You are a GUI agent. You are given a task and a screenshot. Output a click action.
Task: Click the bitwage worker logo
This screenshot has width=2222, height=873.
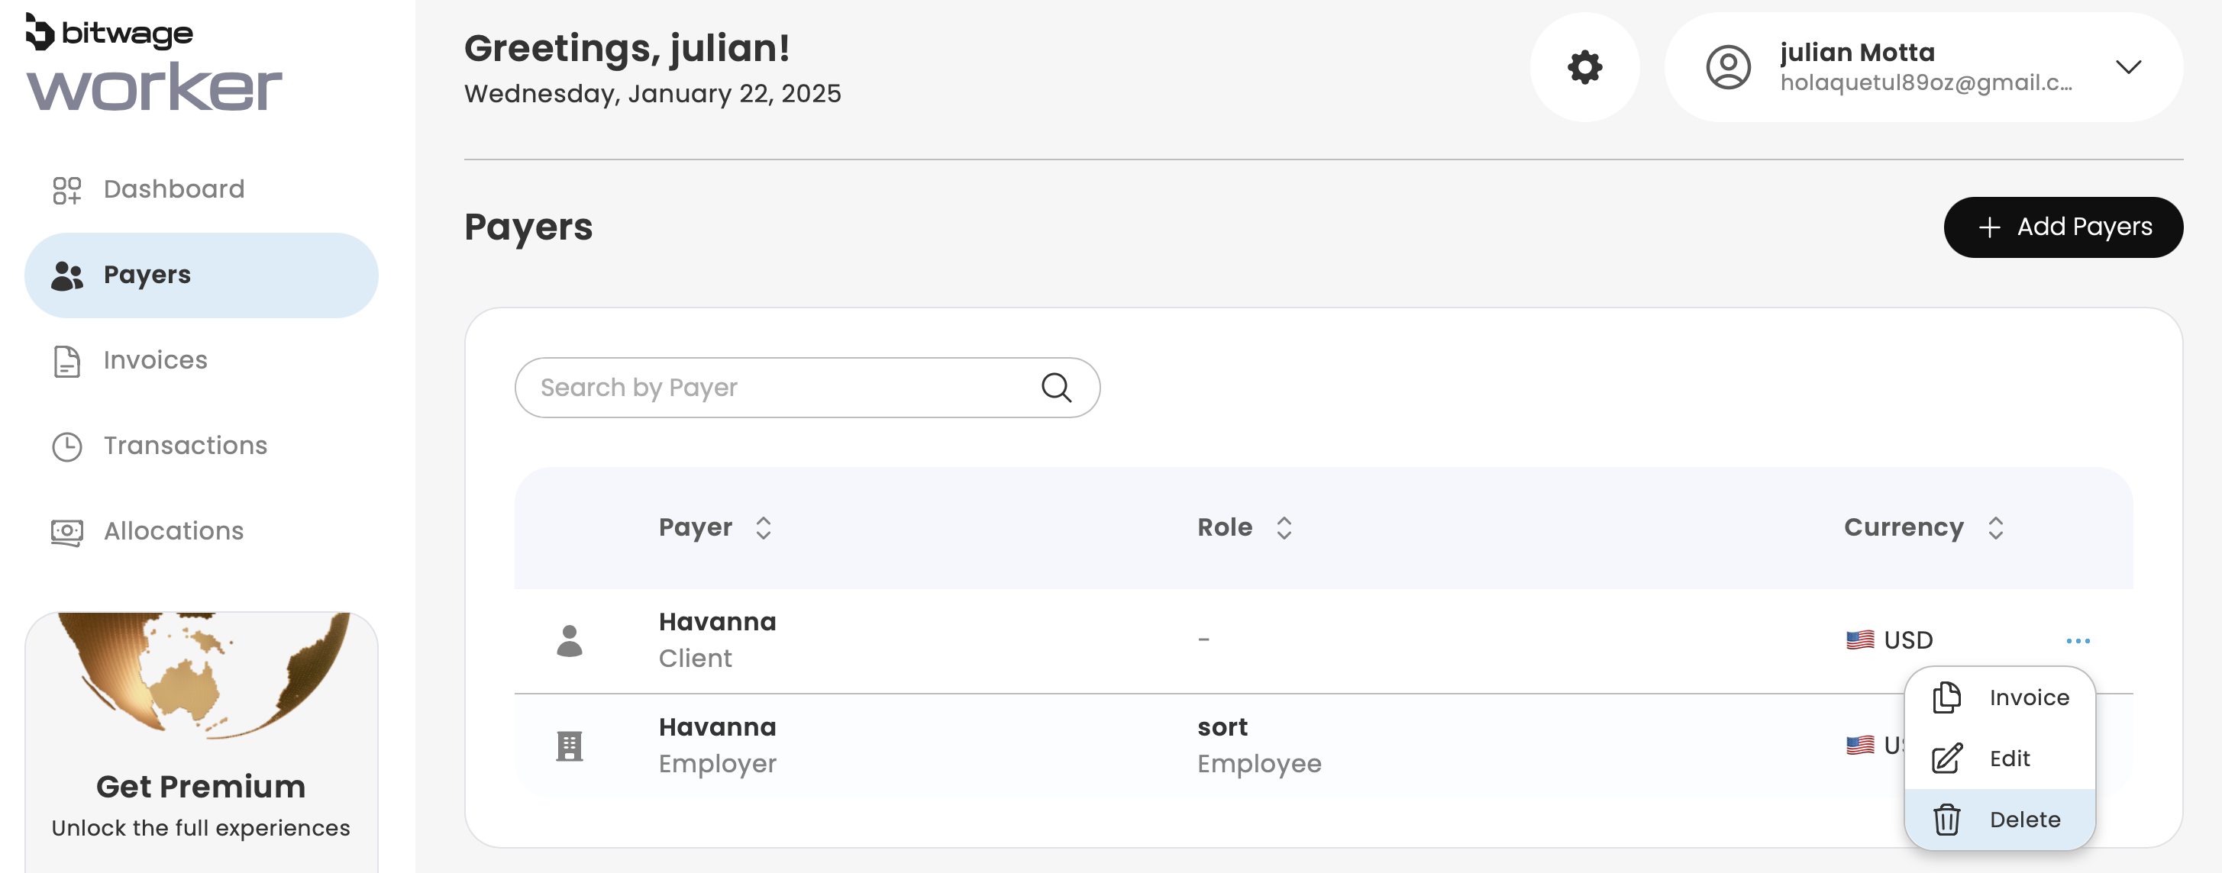coord(153,63)
